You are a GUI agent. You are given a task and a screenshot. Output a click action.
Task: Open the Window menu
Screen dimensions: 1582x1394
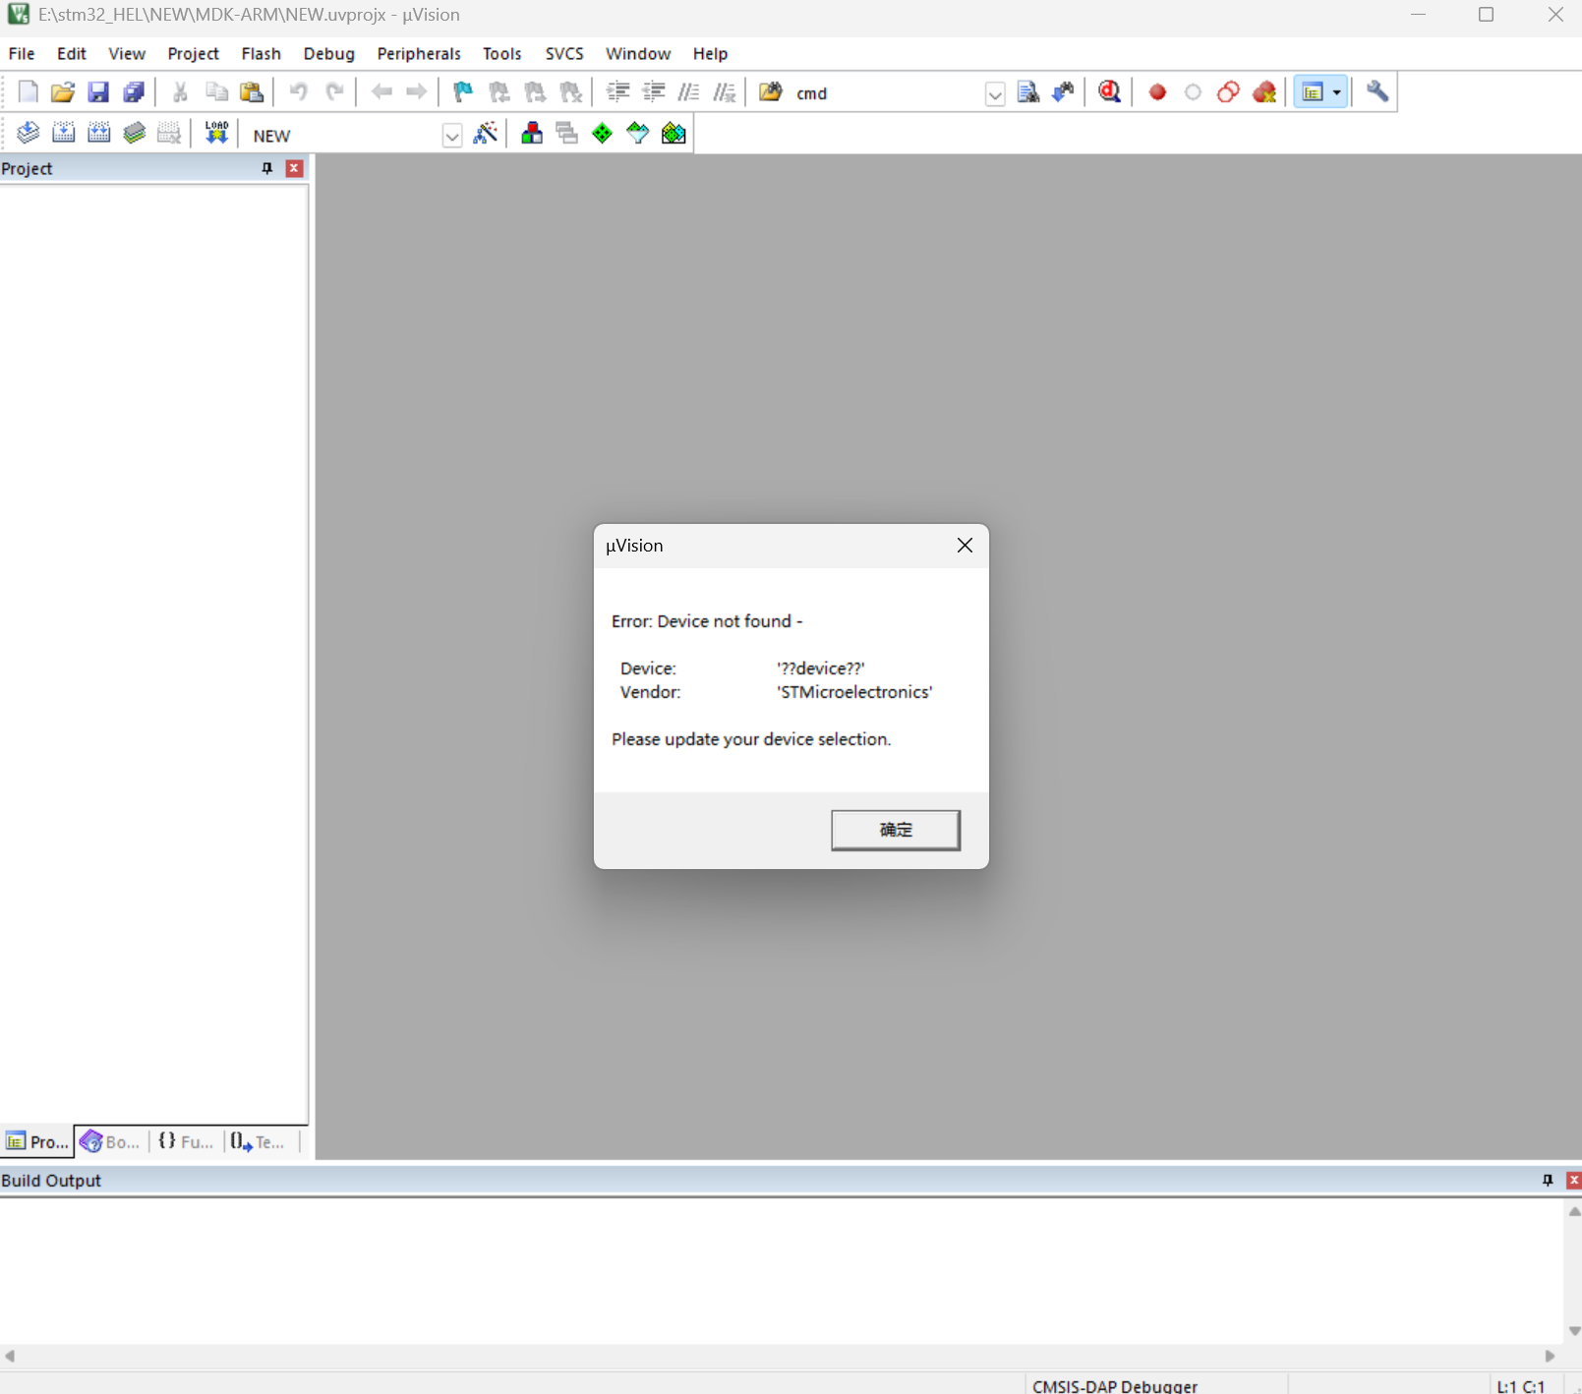coord(638,53)
